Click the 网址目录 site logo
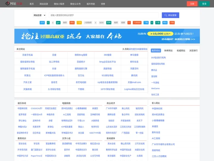Image resolution: width=214 pixels, height=161 pixels. click(14, 4)
